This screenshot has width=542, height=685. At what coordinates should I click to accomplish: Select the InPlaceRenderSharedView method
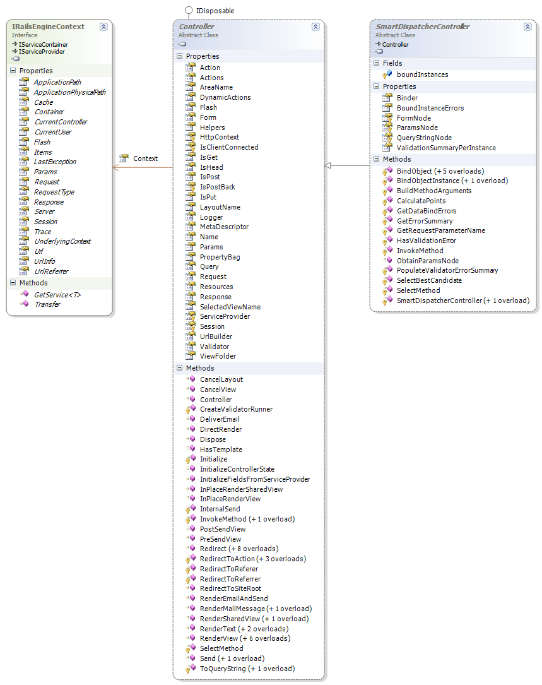[242, 489]
